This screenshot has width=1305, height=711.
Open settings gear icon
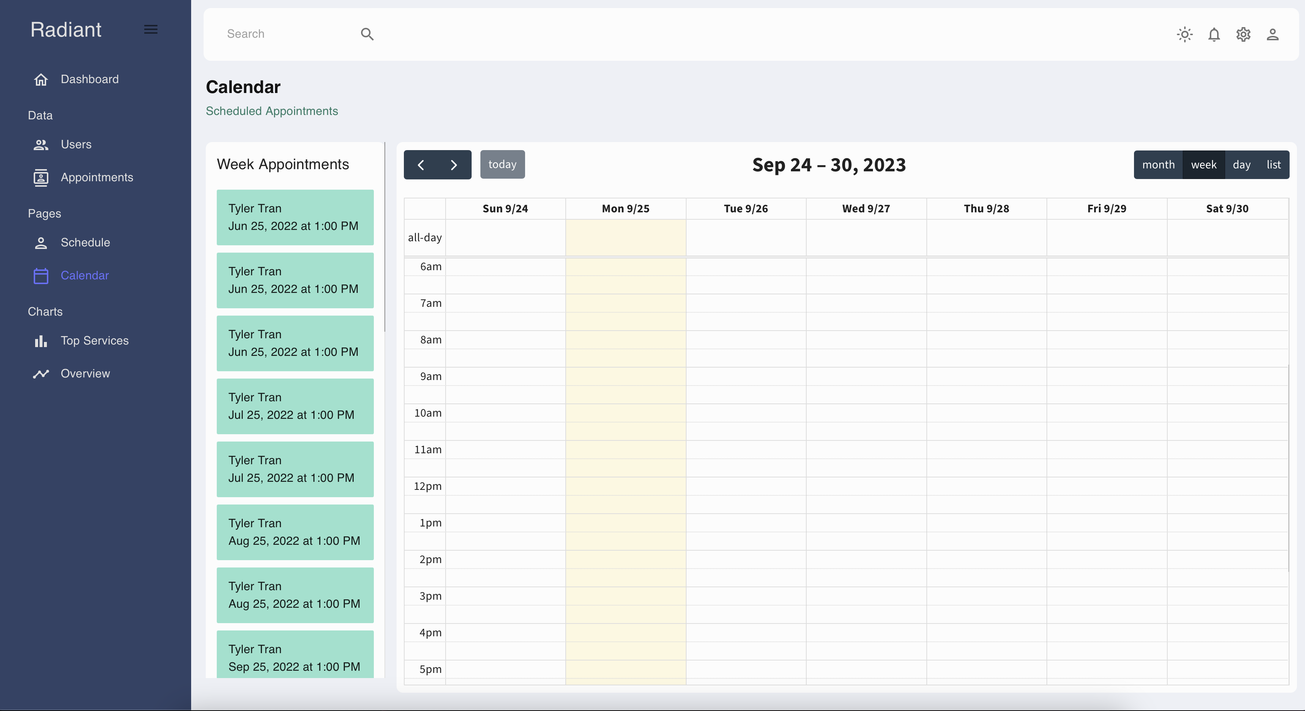(x=1243, y=34)
